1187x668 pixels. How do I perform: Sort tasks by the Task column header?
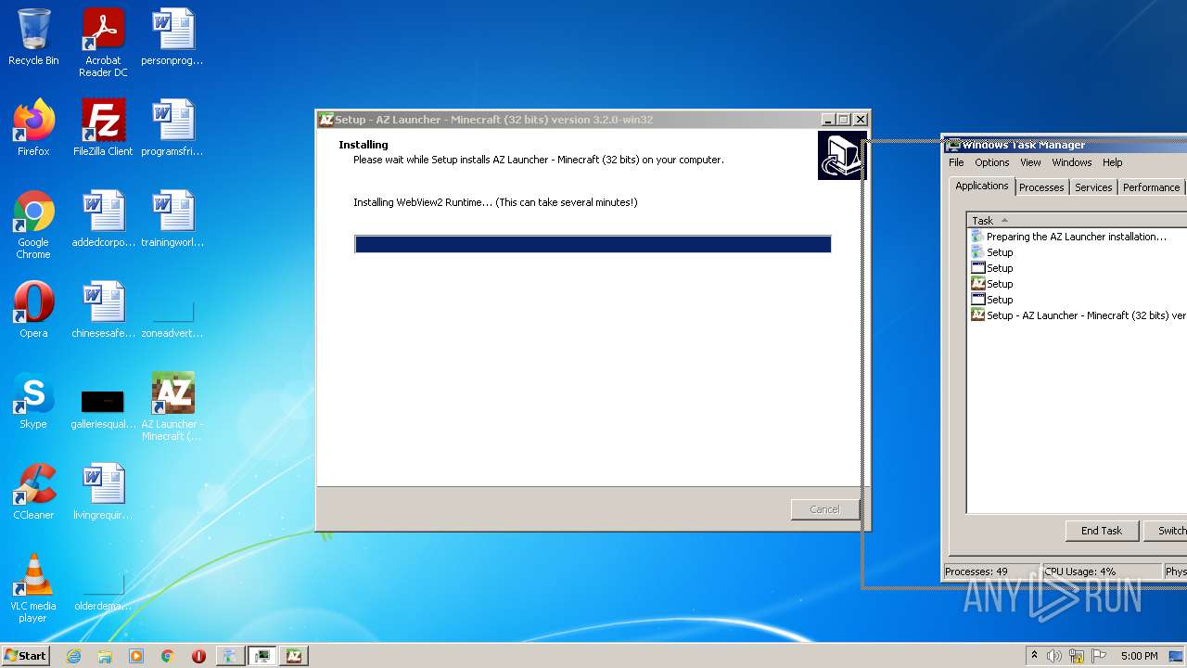click(1078, 220)
